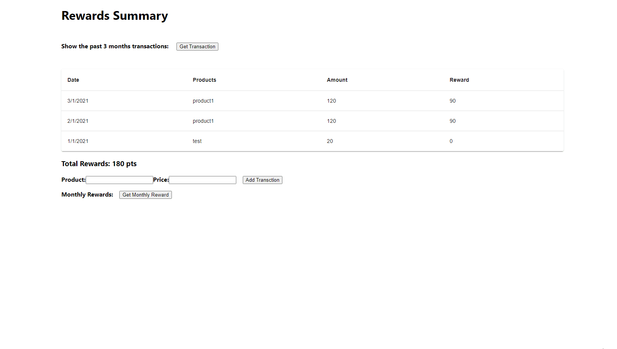The width and height of the screenshot is (617, 349).
Task: Click 'Show the past 3 months transactions' label
Action: click(115, 46)
